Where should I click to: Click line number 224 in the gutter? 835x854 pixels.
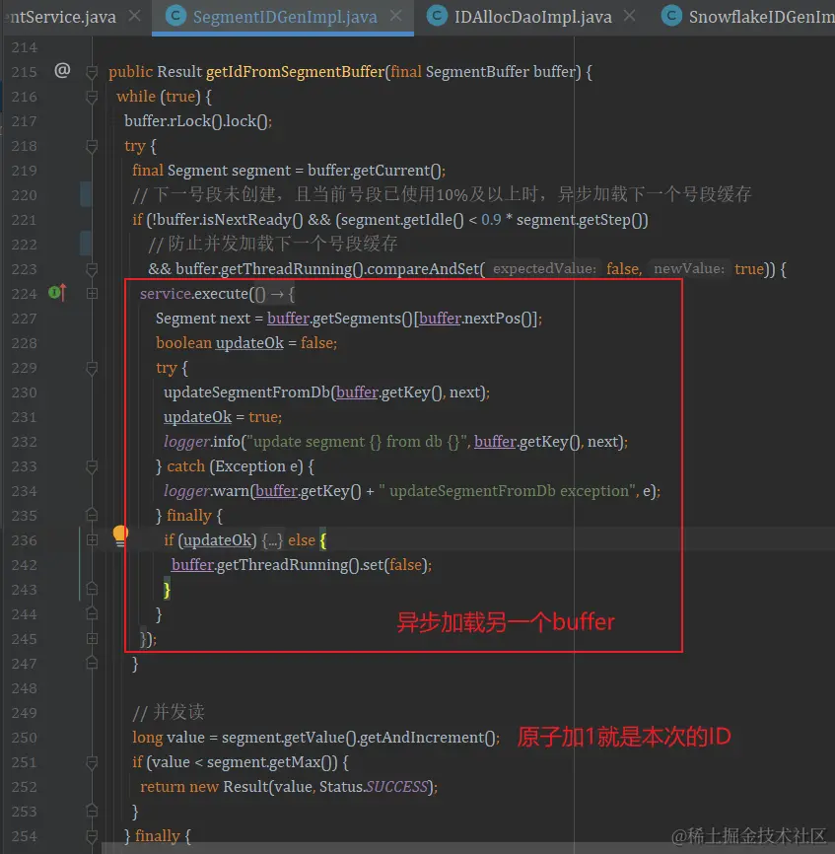(x=24, y=294)
